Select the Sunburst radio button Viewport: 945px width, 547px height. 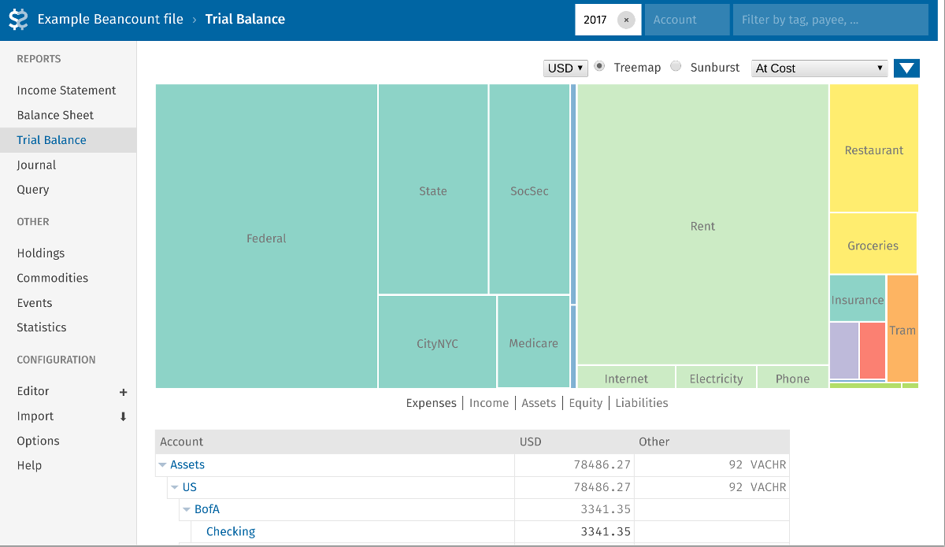click(x=676, y=67)
